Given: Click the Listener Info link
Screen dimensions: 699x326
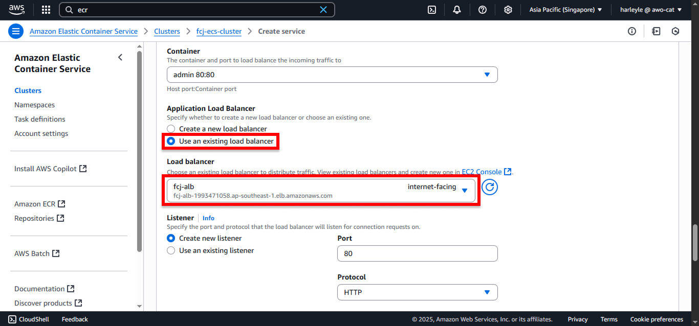Looking at the screenshot, I should [x=208, y=218].
